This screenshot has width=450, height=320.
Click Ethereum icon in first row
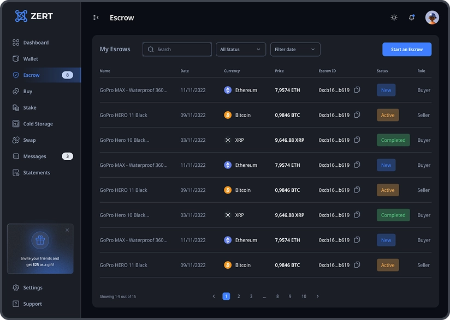point(228,90)
